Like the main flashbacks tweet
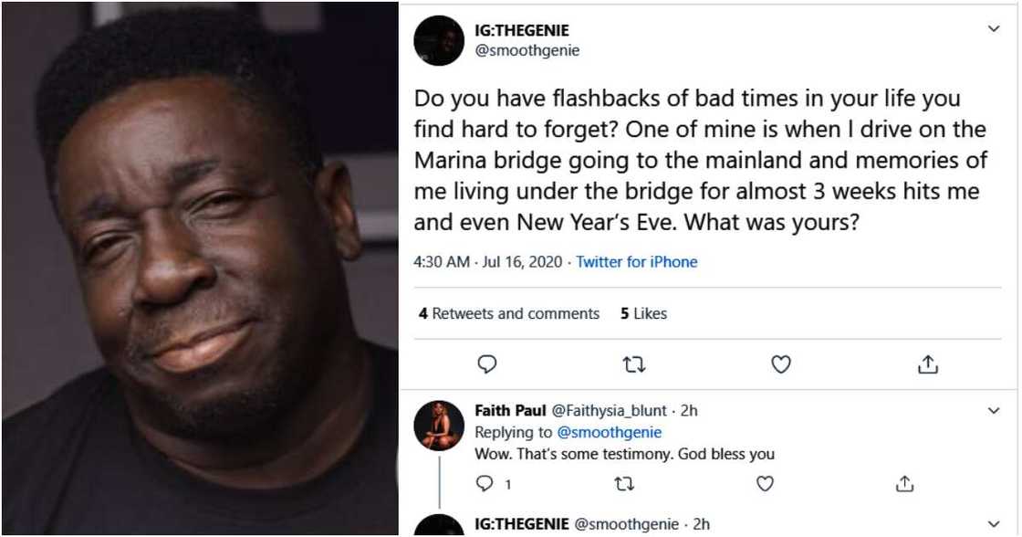Viewport: 1022px width, 537px height. point(780,364)
